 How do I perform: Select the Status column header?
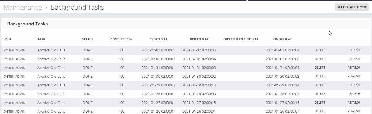(x=87, y=39)
